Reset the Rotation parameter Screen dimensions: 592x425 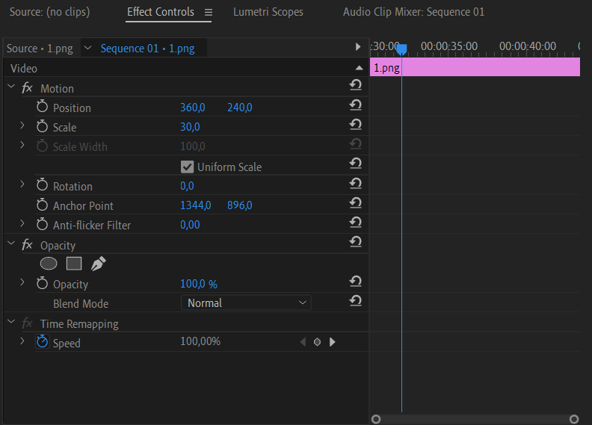[356, 183]
